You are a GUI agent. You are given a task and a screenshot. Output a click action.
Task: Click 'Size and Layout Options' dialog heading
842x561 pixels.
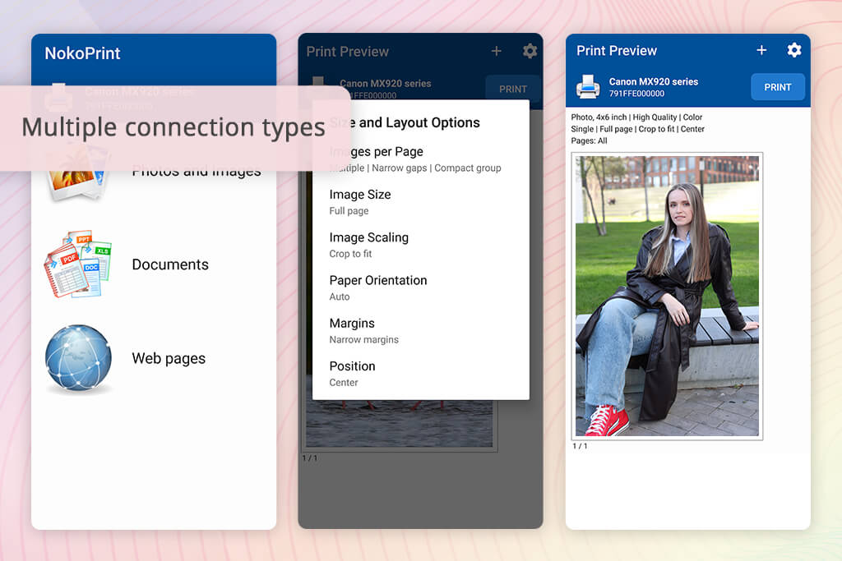coord(405,123)
